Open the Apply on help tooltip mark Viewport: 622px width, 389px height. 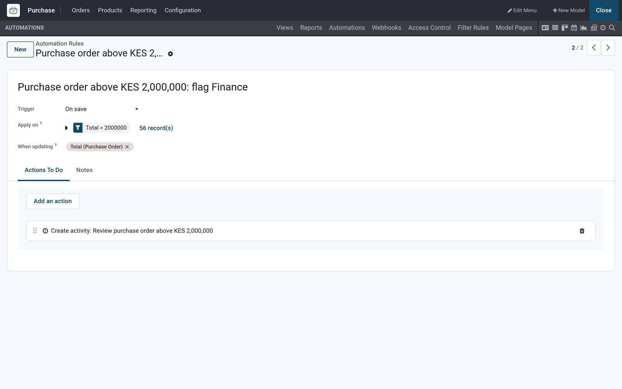pyautogui.click(x=41, y=123)
